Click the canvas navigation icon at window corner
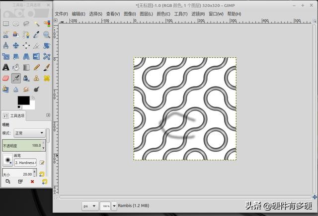 click(315, 197)
